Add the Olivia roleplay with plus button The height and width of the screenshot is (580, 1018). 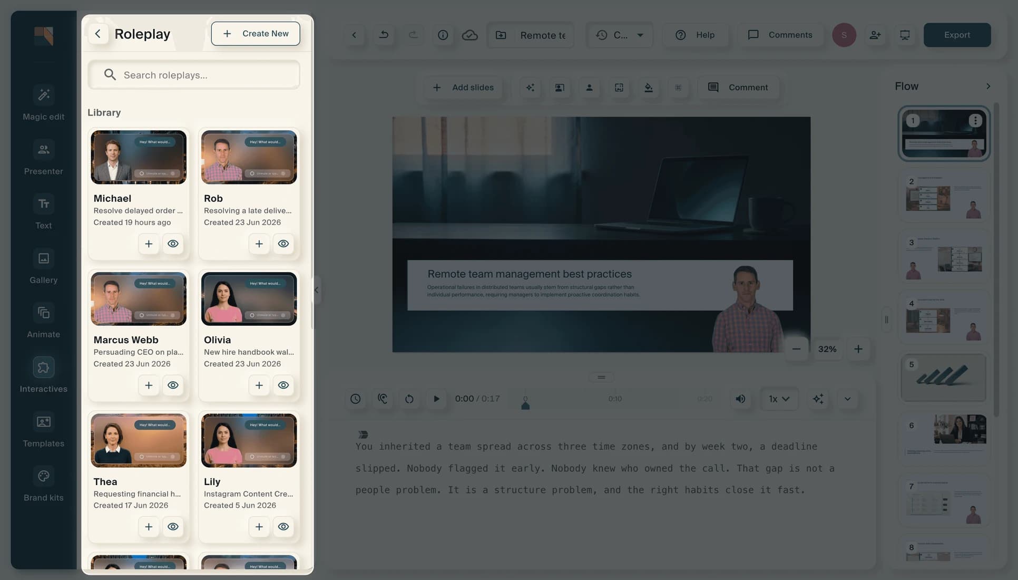[259, 385]
